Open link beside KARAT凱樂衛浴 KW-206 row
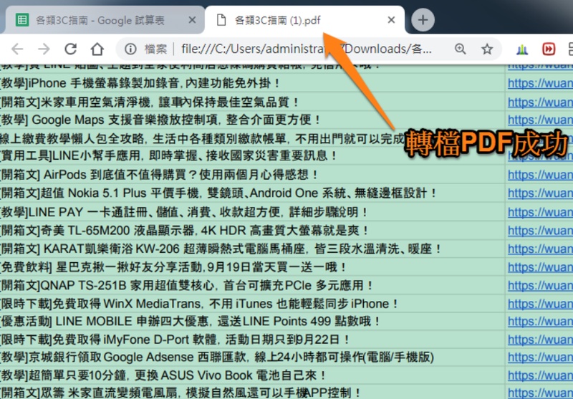The width and height of the screenshot is (573, 399). pyautogui.click(x=540, y=249)
